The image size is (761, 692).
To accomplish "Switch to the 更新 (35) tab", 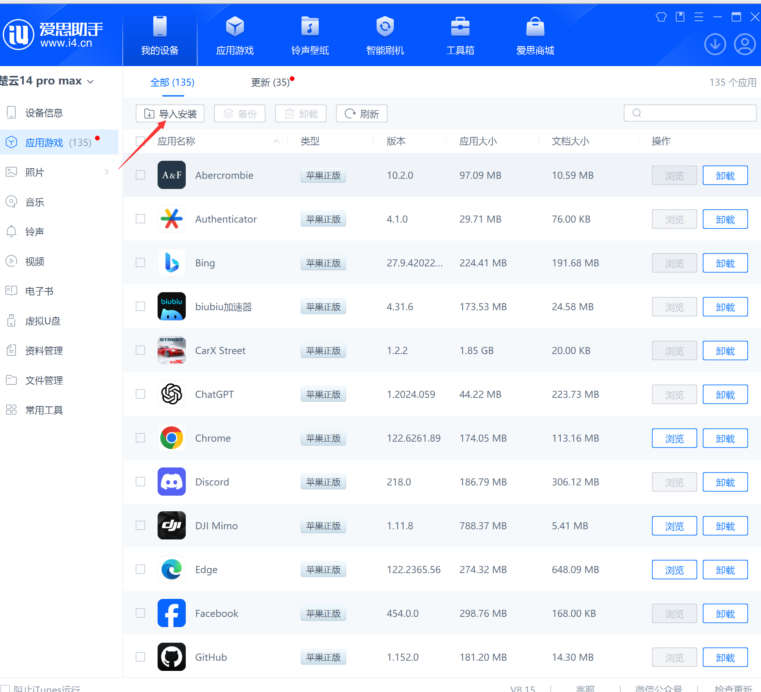I will [270, 83].
